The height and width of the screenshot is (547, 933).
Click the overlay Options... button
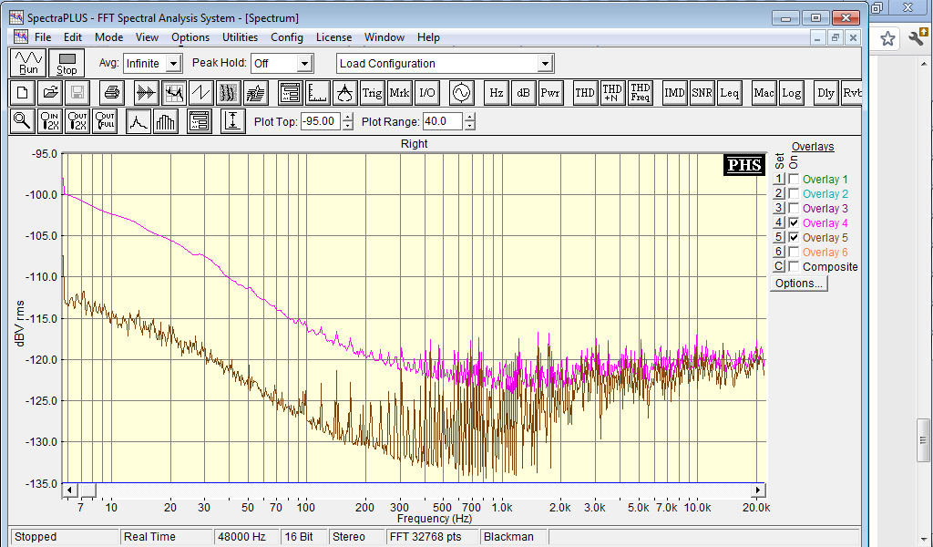(799, 284)
